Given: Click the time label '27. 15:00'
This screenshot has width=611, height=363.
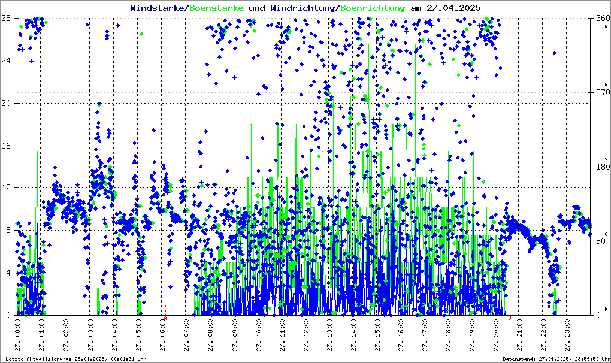Looking at the screenshot, I should coord(377,335).
